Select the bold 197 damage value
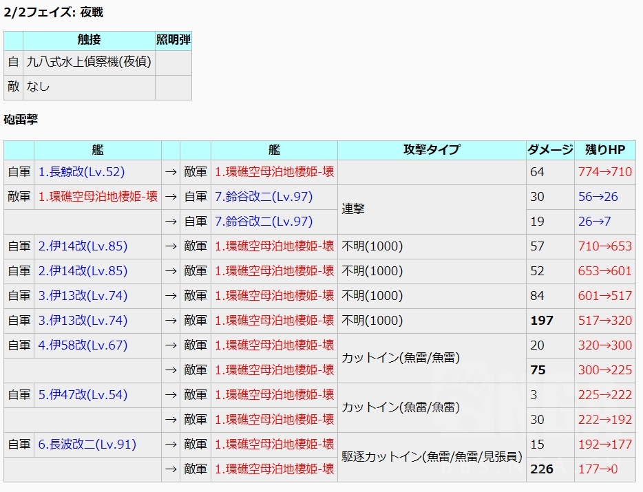The height and width of the screenshot is (492, 643). coord(541,321)
